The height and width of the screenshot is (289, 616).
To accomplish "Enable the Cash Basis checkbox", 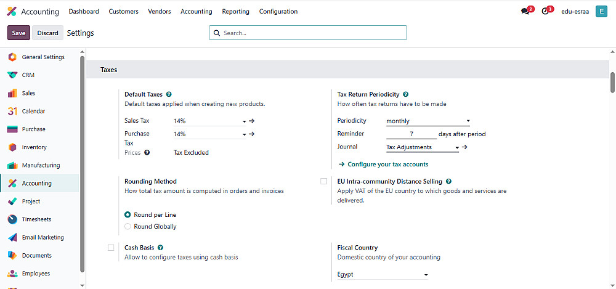I will pos(111,248).
